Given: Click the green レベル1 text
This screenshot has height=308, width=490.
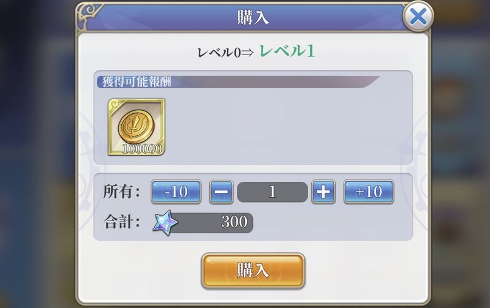Looking at the screenshot, I should [x=287, y=51].
